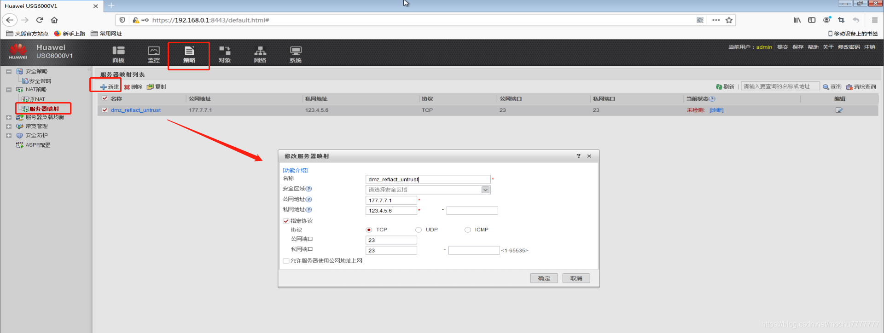884x333 pixels.
Task: Open the dmz_reflact_untrust mapping link
Action: 136,110
